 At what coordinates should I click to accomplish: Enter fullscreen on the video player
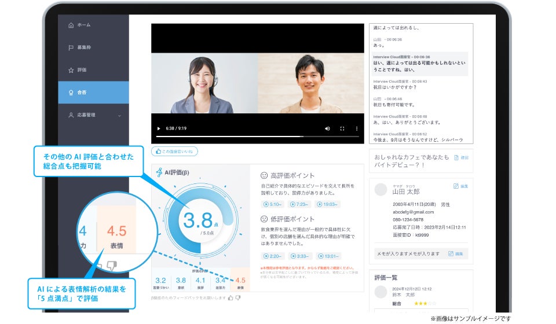(x=342, y=128)
